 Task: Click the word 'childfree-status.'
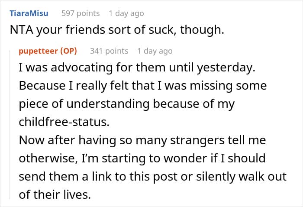[x=64, y=122]
